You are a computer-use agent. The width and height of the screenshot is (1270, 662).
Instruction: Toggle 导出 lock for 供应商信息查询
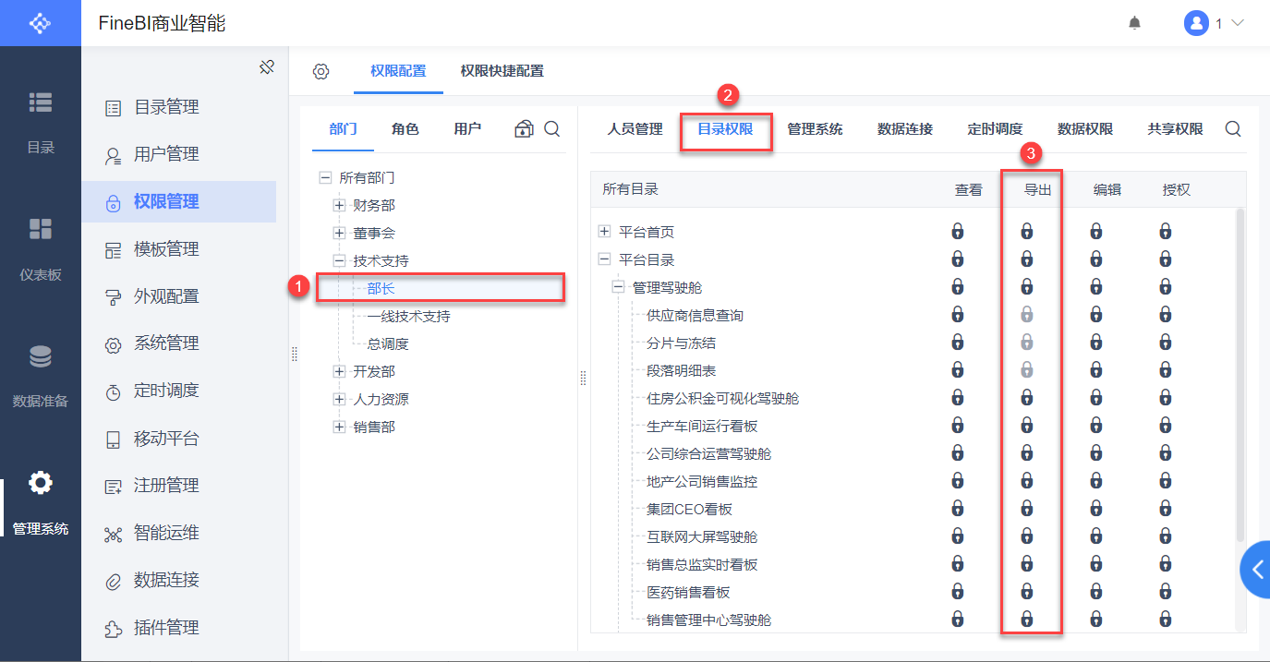[1026, 314]
